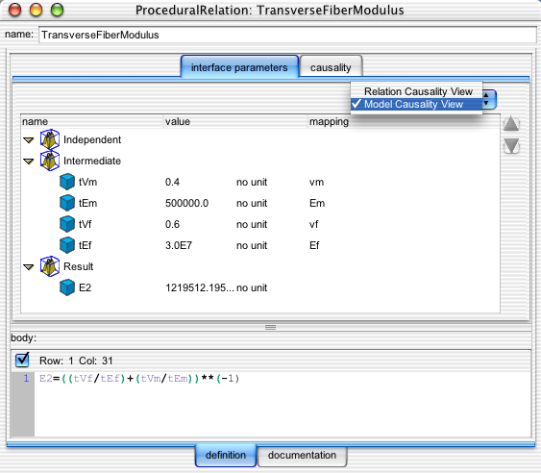Image resolution: width=541 pixels, height=473 pixels.
Task: Select the Independent tree row label
Action: pyautogui.click(x=92, y=139)
